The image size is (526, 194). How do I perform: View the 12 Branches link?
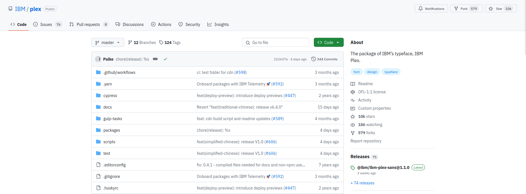coord(142,43)
